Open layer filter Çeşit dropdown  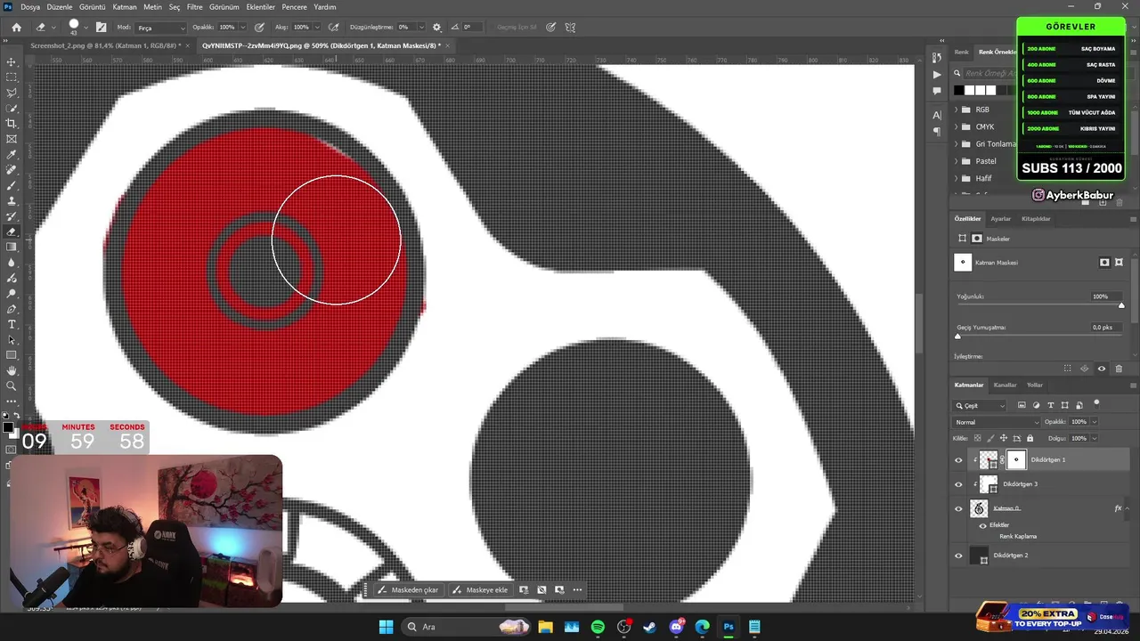(981, 406)
